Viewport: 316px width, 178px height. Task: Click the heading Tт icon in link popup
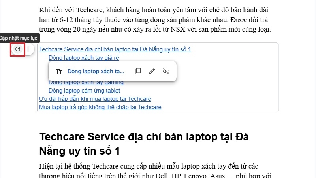point(59,71)
